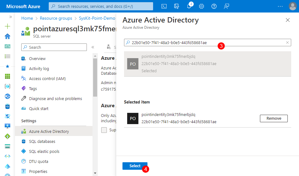
Task: Click the resource menu scroll-down arrow
Action: (95, 173)
